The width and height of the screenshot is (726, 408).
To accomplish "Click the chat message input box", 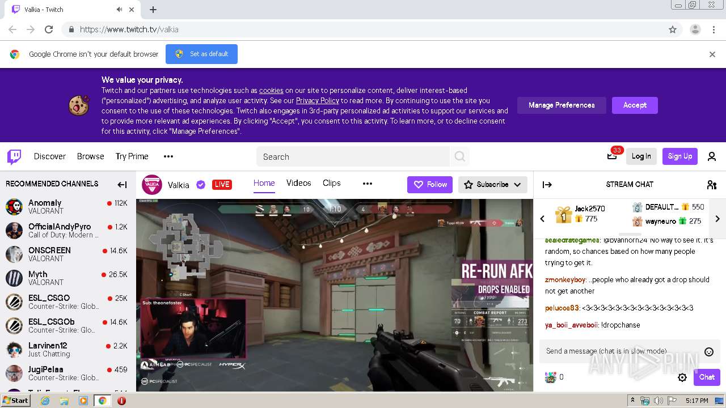I will pyautogui.click(x=630, y=351).
